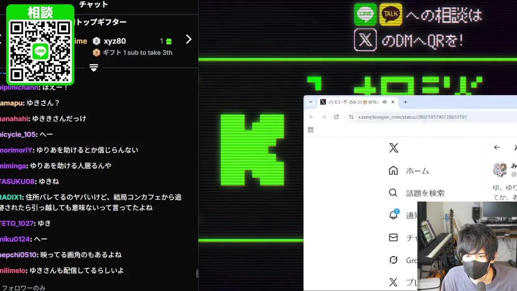
Task: Click the トップギフター heading
Action: pyautogui.click(x=101, y=22)
